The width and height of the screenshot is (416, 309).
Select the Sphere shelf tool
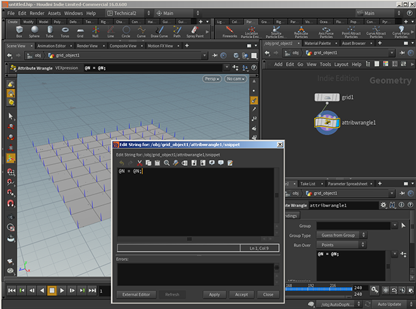click(x=34, y=32)
